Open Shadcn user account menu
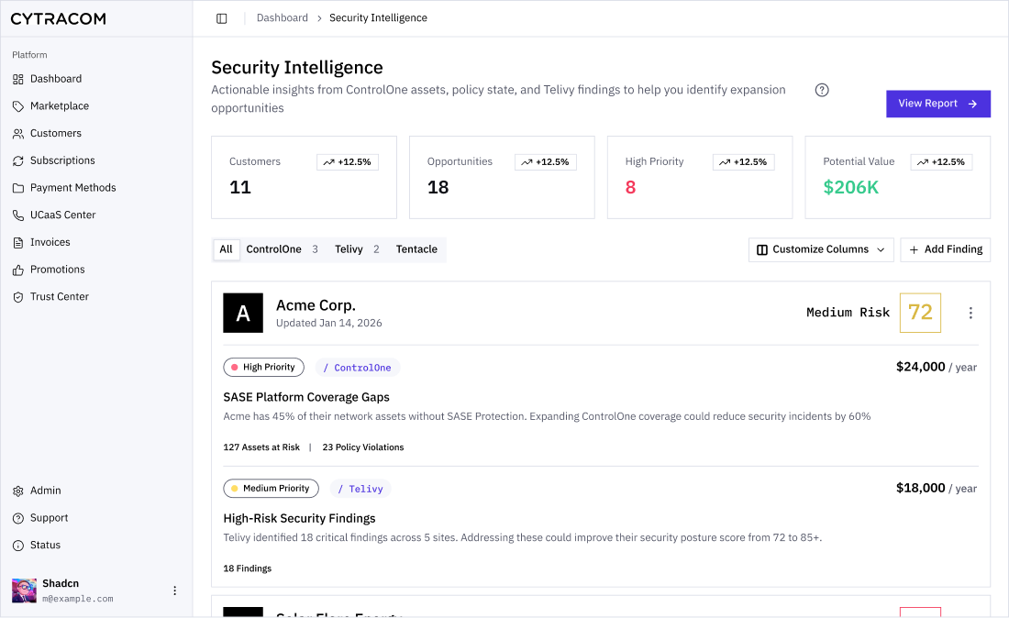 pos(174,590)
